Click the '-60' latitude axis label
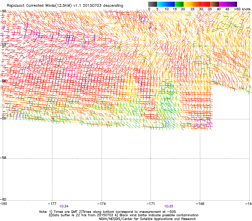 pyautogui.click(x=3, y=199)
